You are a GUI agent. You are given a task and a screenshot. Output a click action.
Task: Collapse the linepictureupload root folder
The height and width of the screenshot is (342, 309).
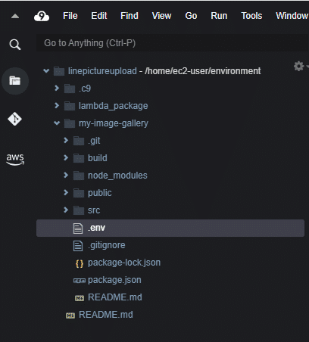click(x=46, y=71)
